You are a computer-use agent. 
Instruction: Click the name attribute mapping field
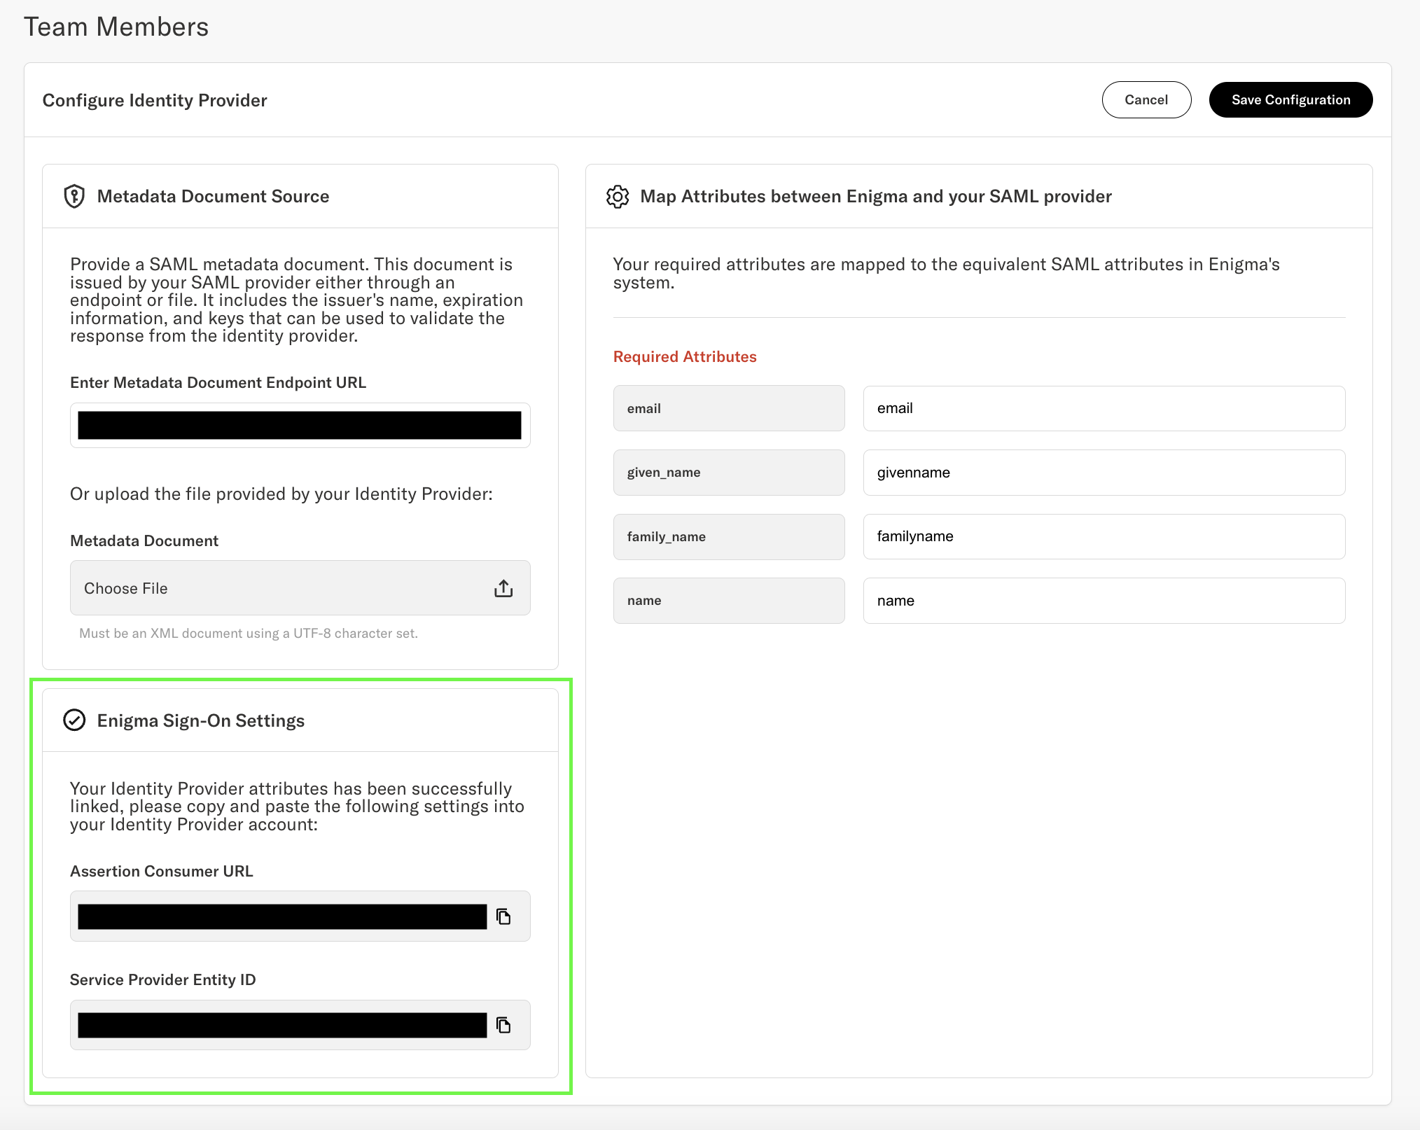point(1104,600)
